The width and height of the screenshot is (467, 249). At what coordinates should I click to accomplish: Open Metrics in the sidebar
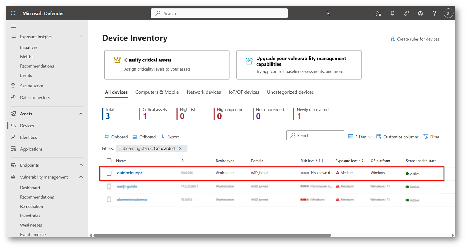click(27, 56)
